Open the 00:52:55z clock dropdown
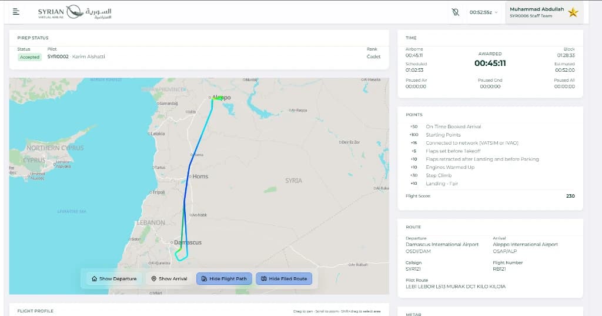 [x=483, y=12]
